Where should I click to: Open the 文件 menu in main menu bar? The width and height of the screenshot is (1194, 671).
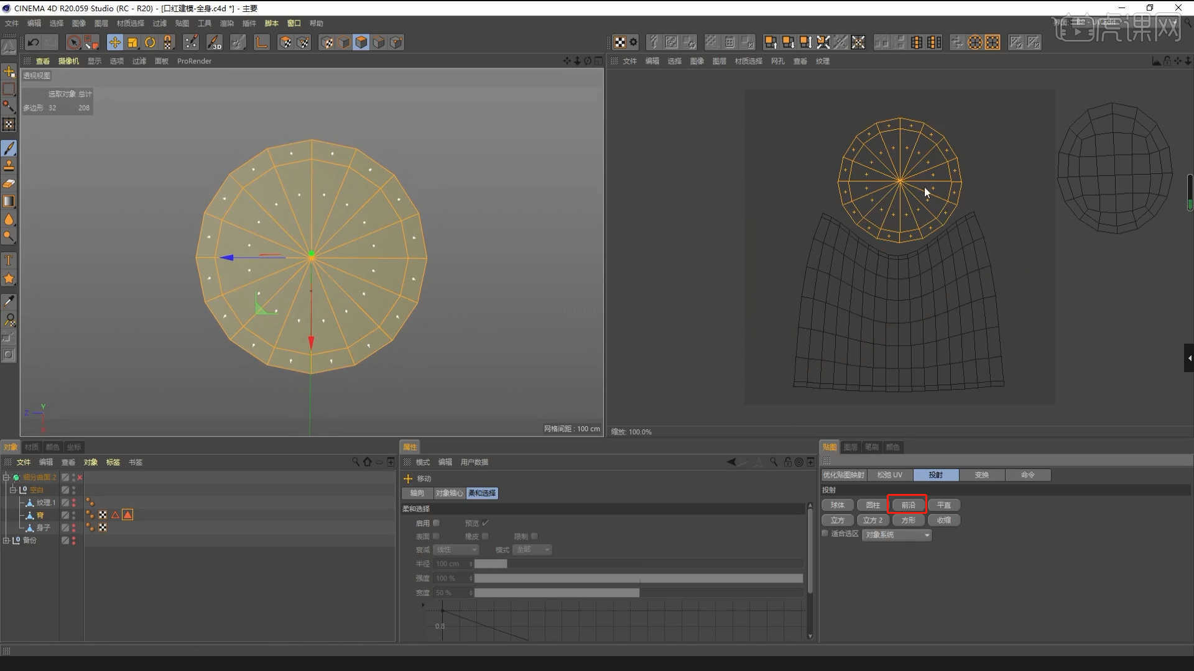12,23
